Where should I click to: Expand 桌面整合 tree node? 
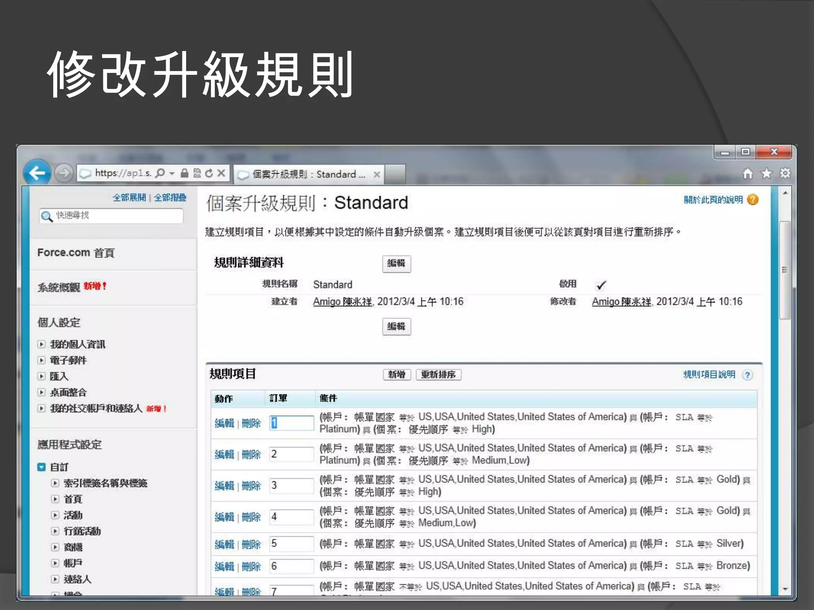click(x=41, y=392)
